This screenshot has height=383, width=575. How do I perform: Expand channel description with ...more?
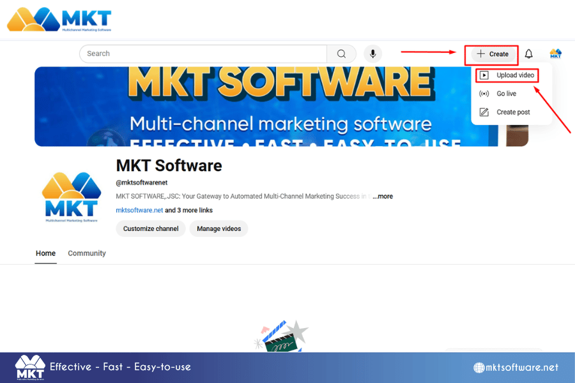[383, 197]
